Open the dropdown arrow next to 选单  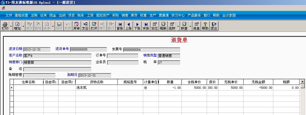[x=53, y=26]
